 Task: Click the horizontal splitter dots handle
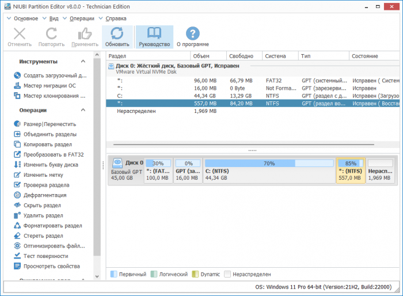252,150
